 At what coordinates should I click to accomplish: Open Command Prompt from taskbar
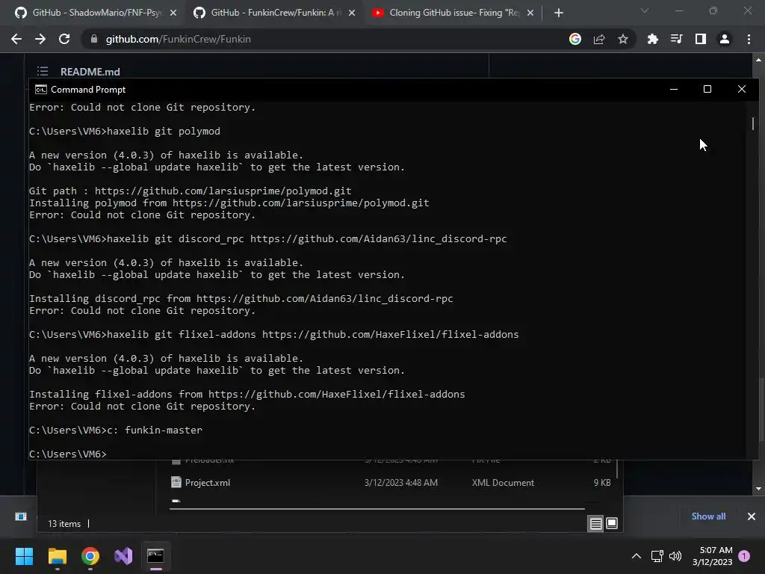point(155,556)
